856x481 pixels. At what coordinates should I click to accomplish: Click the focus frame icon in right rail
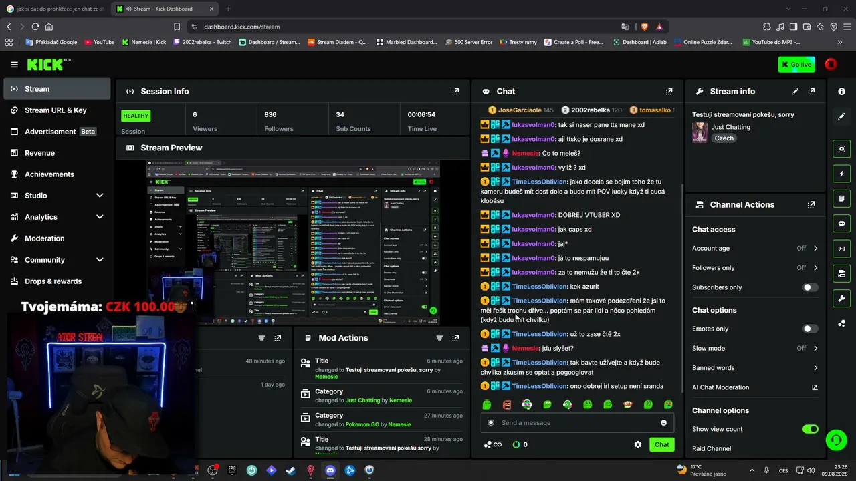point(841,149)
